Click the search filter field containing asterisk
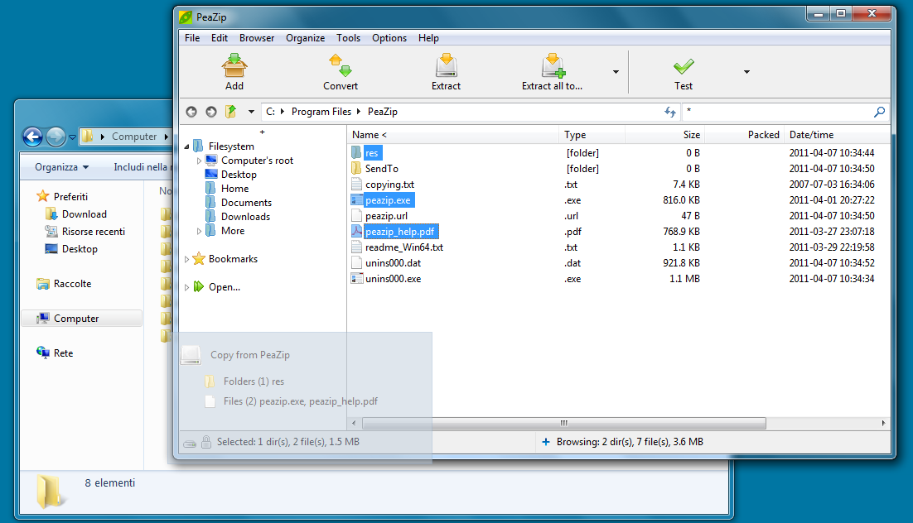 [777, 112]
